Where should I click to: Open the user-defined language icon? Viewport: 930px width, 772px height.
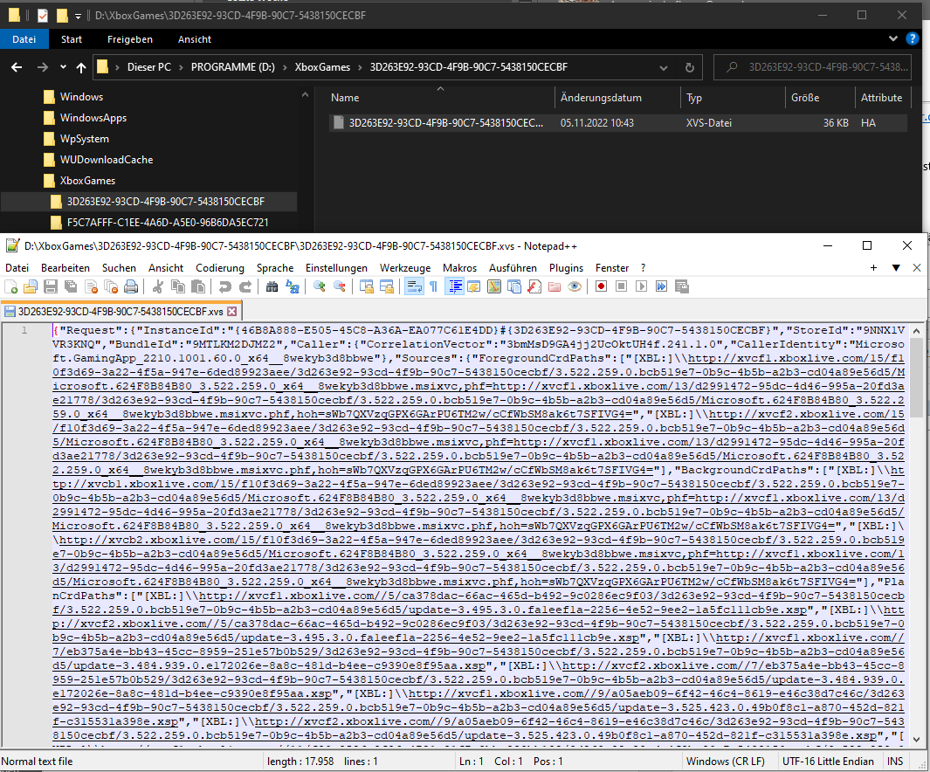tap(474, 287)
